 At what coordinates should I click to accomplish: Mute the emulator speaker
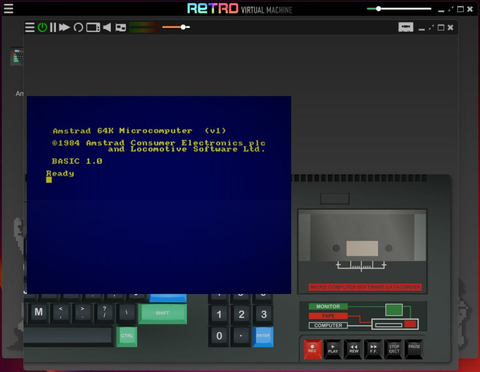coord(106,27)
